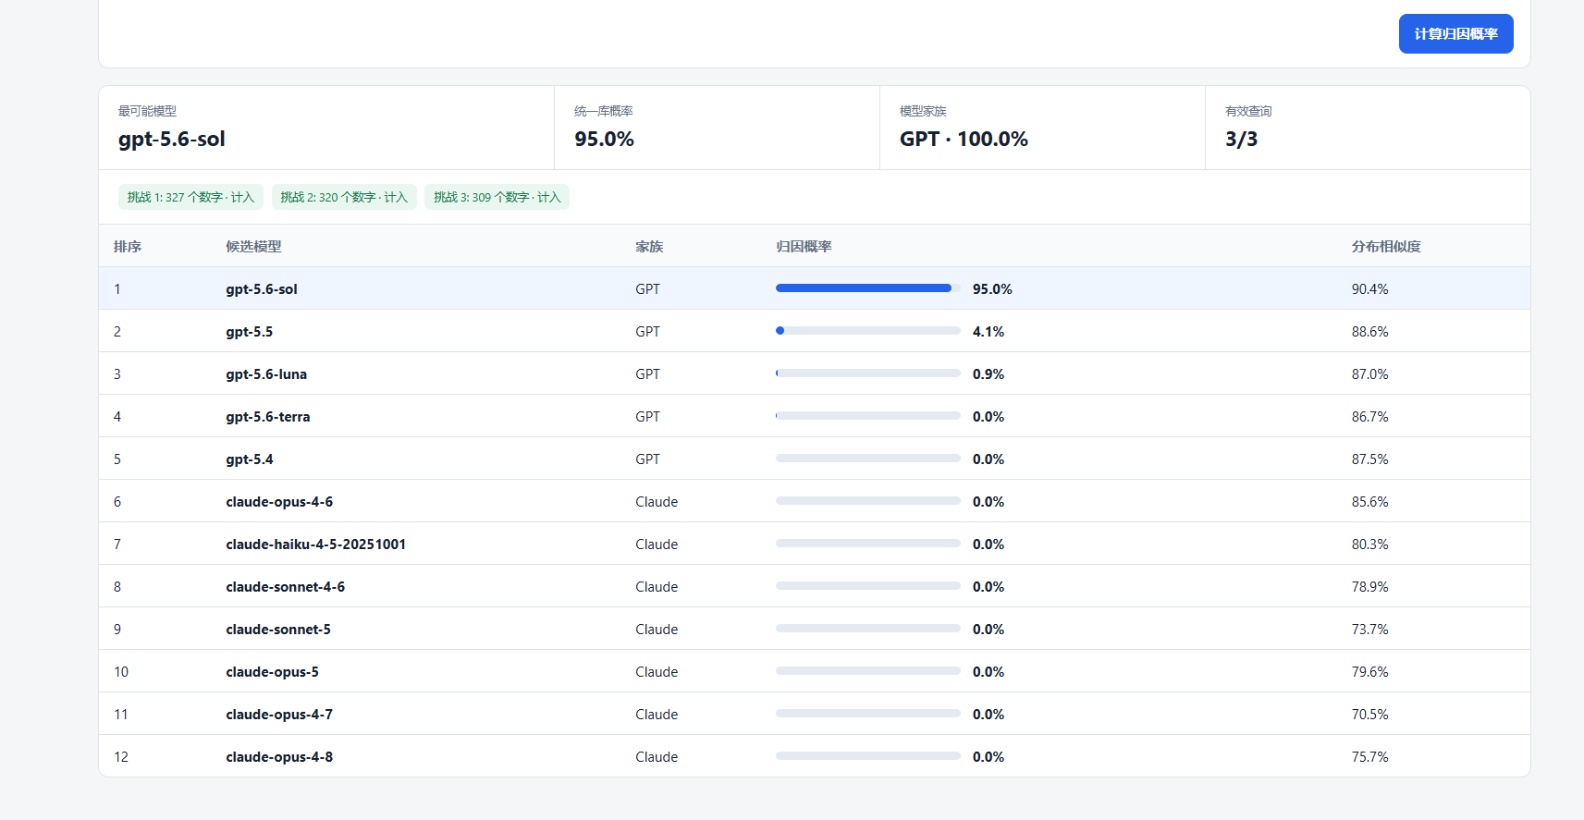Click the 候选模型 column header
This screenshot has width=1584, height=820.
[253, 247]
